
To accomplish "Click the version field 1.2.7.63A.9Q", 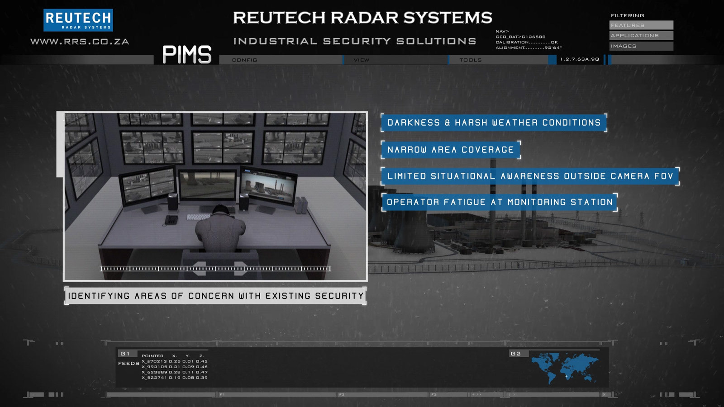I will click(580, 59).
